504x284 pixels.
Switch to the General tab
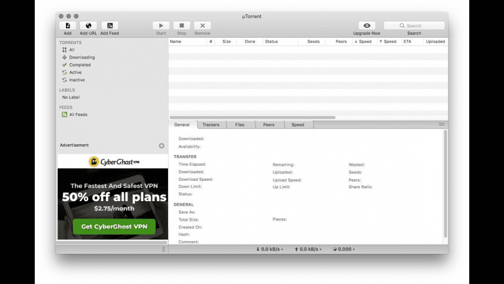click(182, 125)
